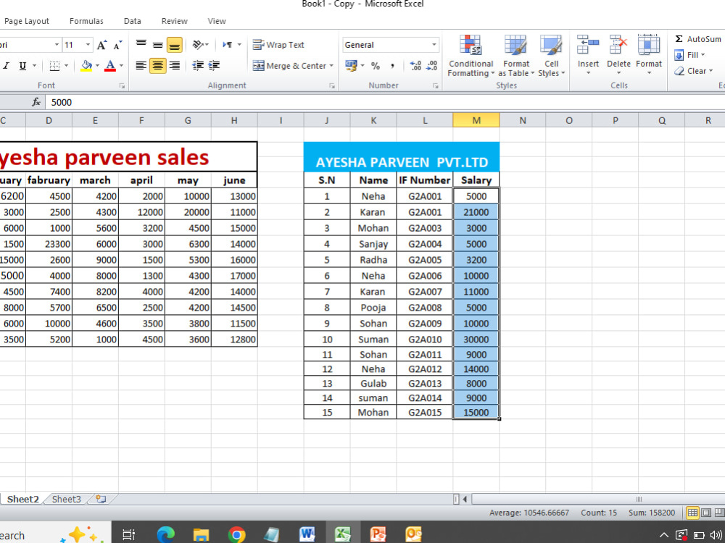
Task: Open Cell Styles gallery
Action: 551,56
